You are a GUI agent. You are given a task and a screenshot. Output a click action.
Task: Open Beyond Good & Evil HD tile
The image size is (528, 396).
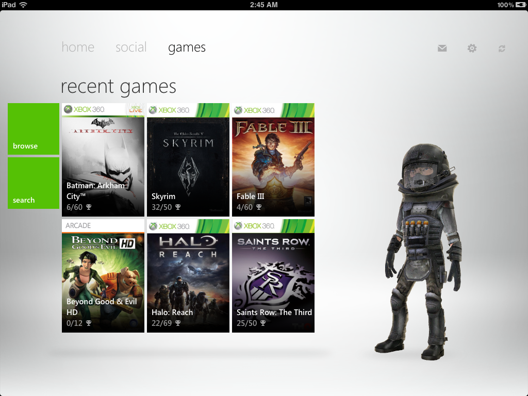tap(103, 276)
